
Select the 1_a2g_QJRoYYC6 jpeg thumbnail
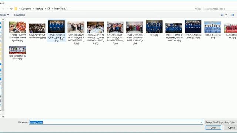tap(37, 28)
